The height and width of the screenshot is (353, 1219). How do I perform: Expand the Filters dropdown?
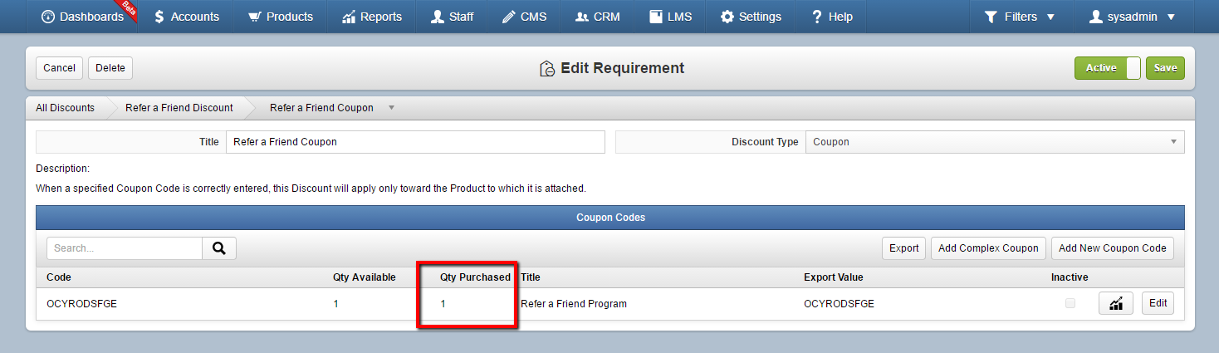(1020, 17)
